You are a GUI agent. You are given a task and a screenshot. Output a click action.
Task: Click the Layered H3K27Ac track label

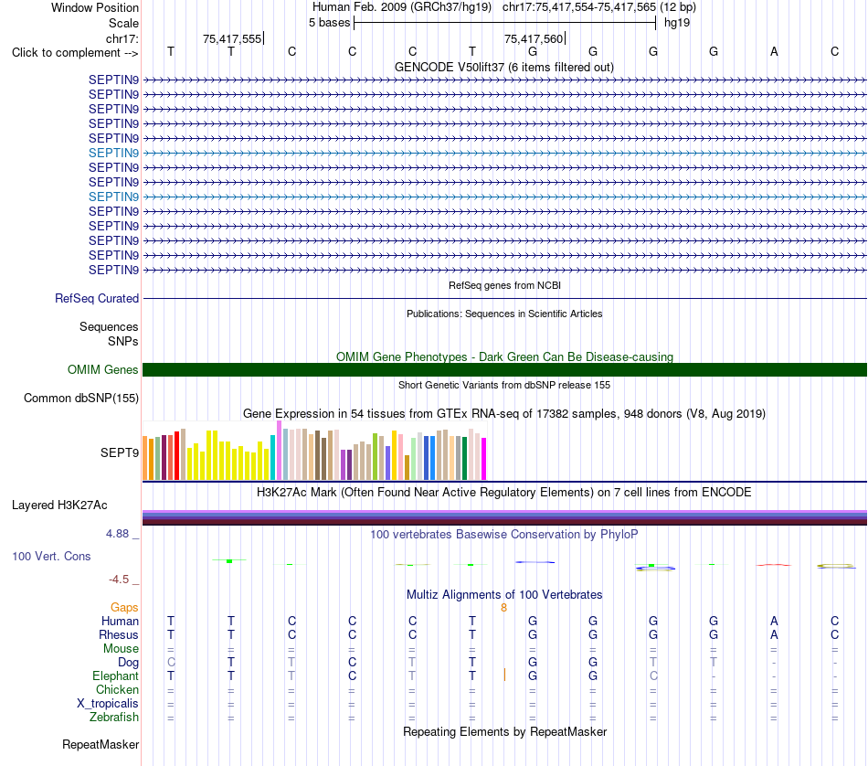[x=59, y=505]
